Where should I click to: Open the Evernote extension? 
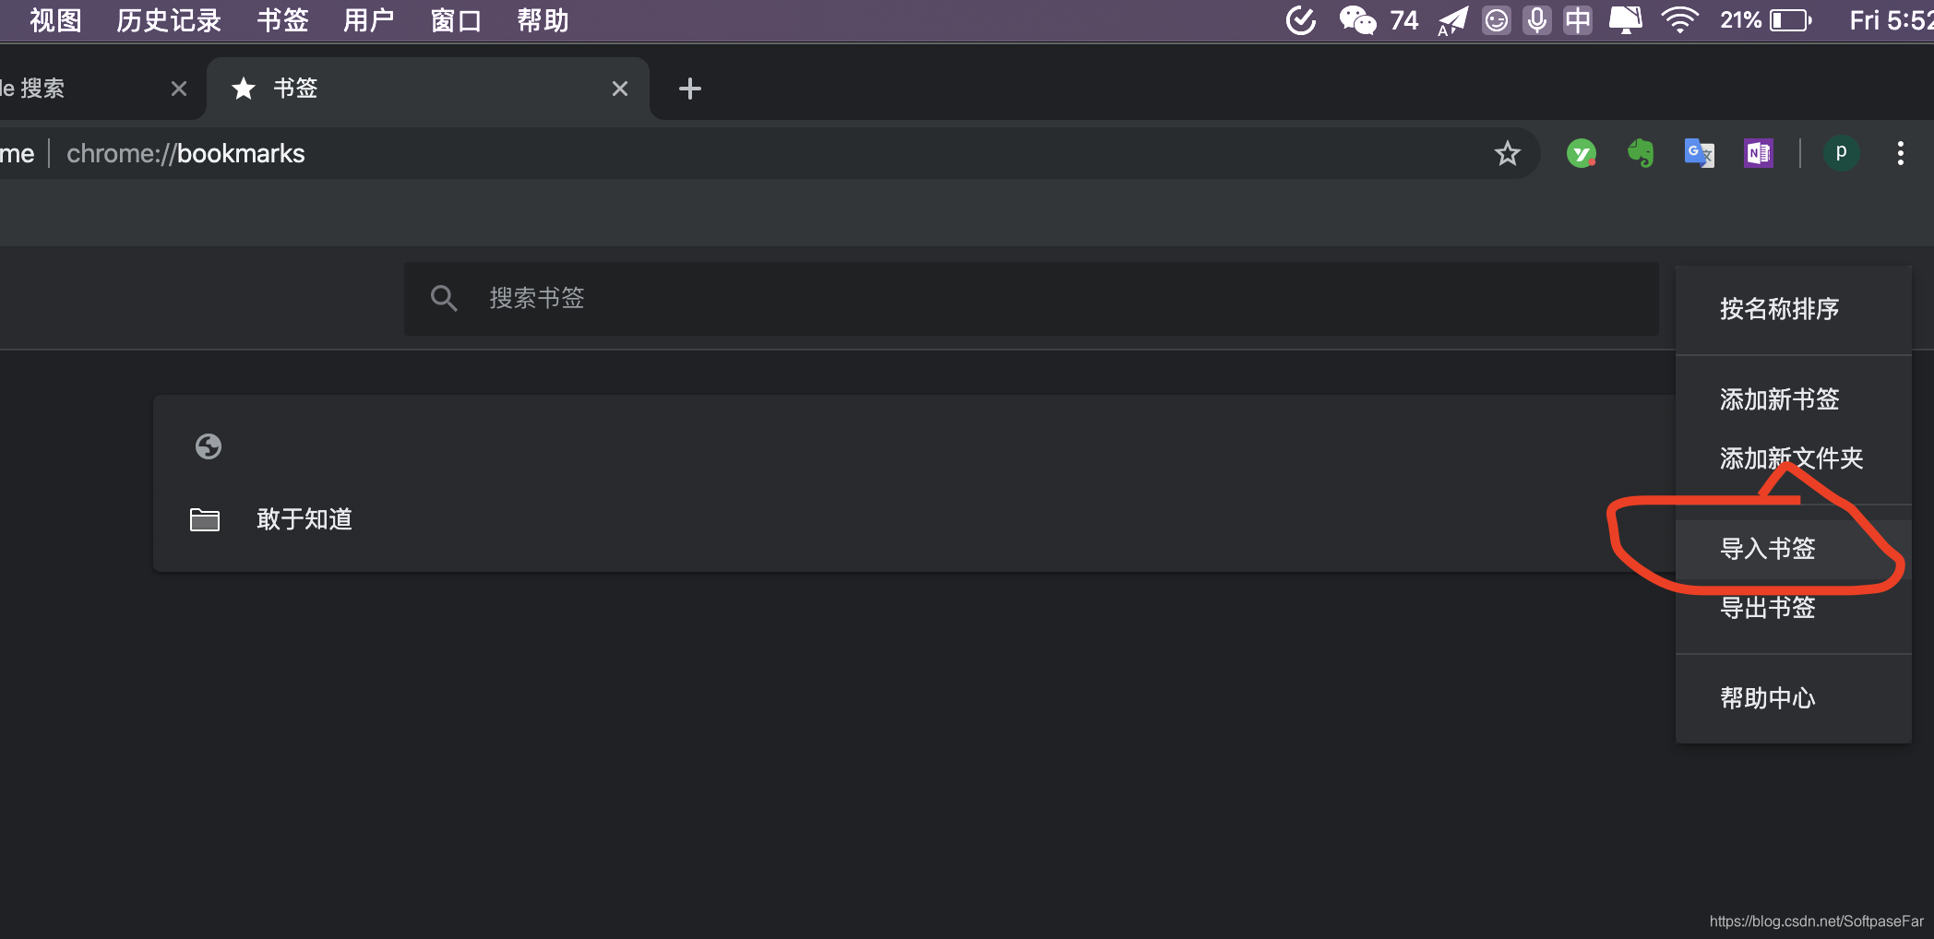pyautogui.click(x=1642, y=153)
